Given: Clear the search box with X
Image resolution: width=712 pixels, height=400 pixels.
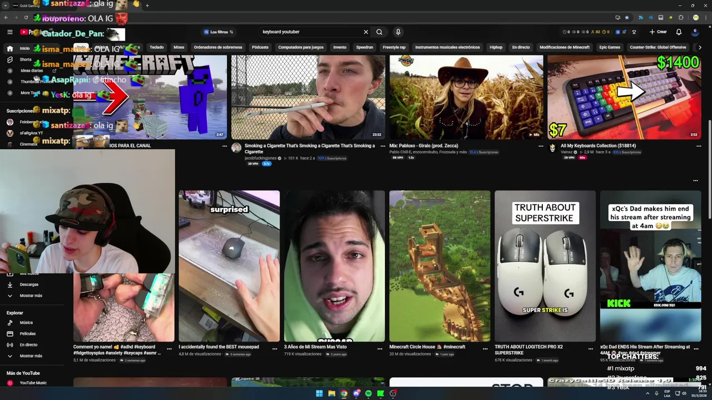Looking at the screenshot, I should tap(365, 32).
